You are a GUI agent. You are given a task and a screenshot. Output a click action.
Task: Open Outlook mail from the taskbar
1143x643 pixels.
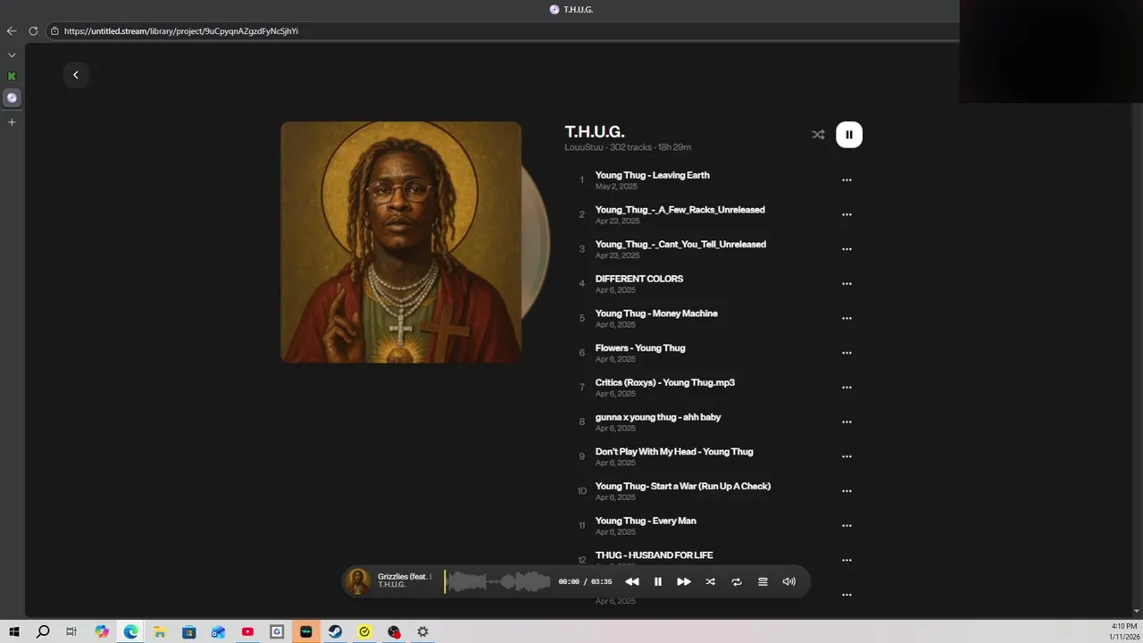click(219, 631)
